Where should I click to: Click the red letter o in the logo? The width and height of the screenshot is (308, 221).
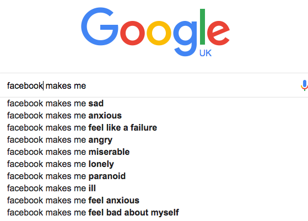click(132, 33)
